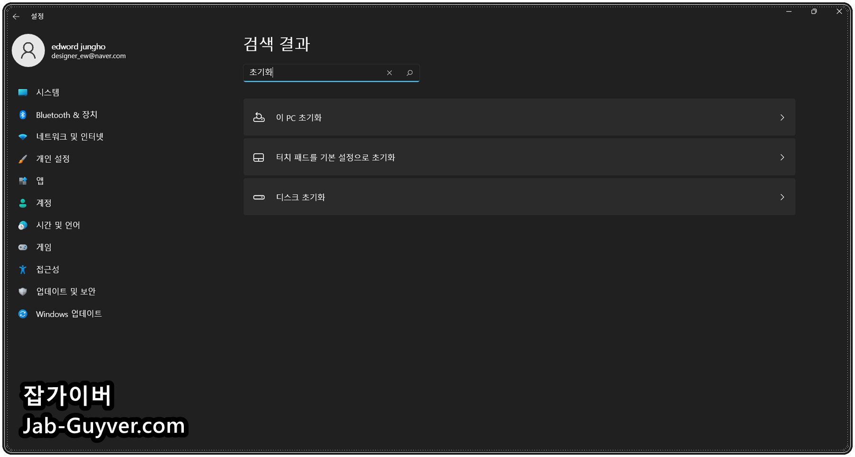
Task: Expand the 디스크 초기화 chevron
Action: (782, 197)
